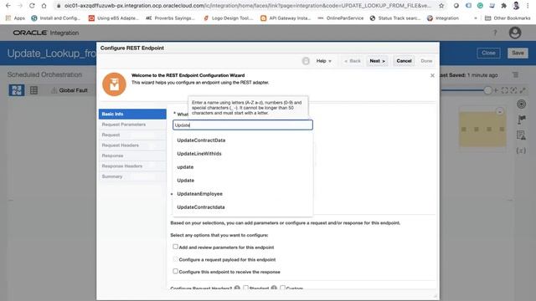Reload the browser page
The image size is (536, 301).
[32, 6]
